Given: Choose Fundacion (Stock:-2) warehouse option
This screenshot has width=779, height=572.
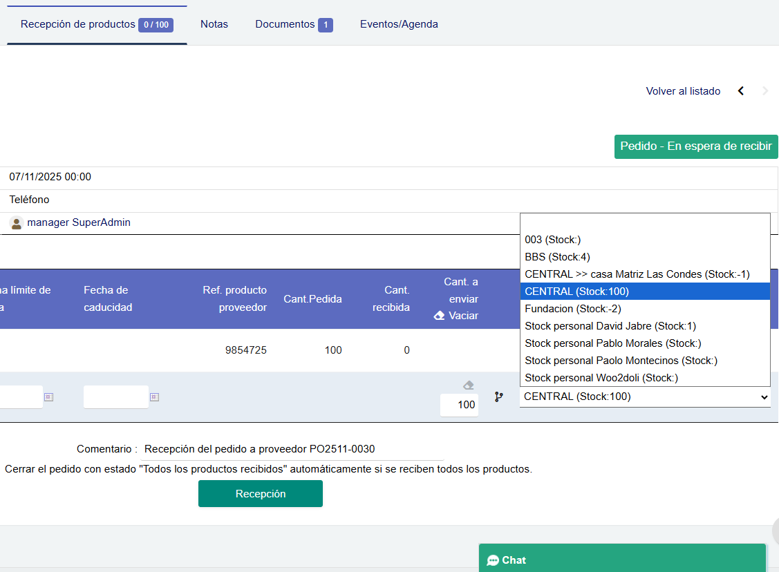Looking at the screenshot, I should 563,309.
